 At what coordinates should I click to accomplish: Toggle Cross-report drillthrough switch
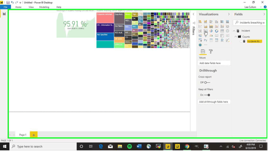pos(207,83)
